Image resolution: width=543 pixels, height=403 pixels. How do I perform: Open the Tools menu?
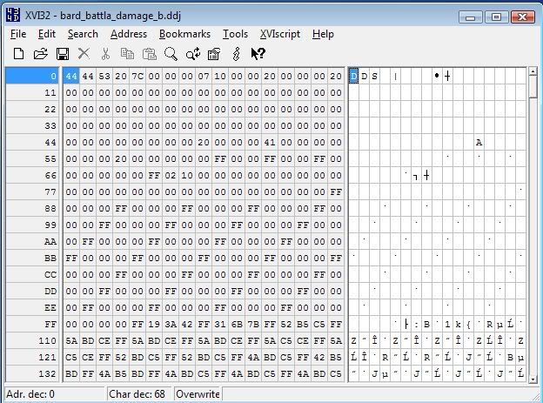[x=235, y=34]
